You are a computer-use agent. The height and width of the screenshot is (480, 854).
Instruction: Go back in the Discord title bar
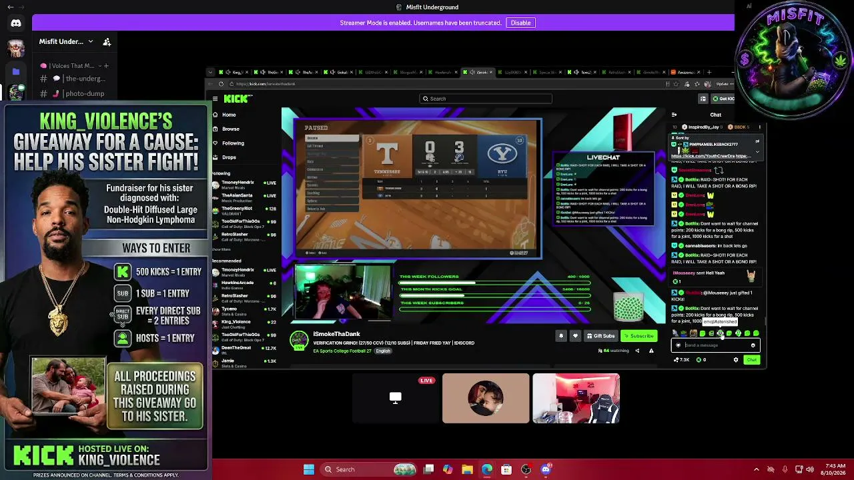[x=10, y=7]
